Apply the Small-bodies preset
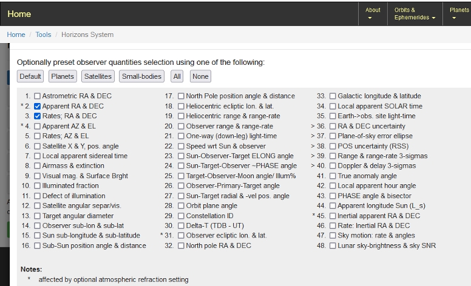The image size is (471, 286). (142, 76)
